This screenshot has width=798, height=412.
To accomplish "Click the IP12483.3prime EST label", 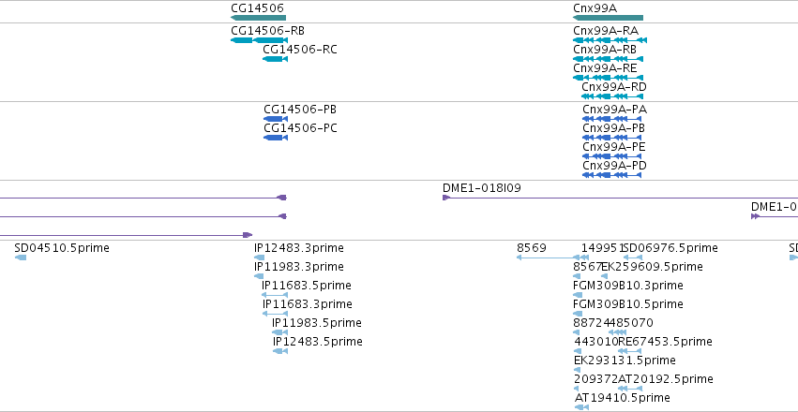I will (299, 248).
